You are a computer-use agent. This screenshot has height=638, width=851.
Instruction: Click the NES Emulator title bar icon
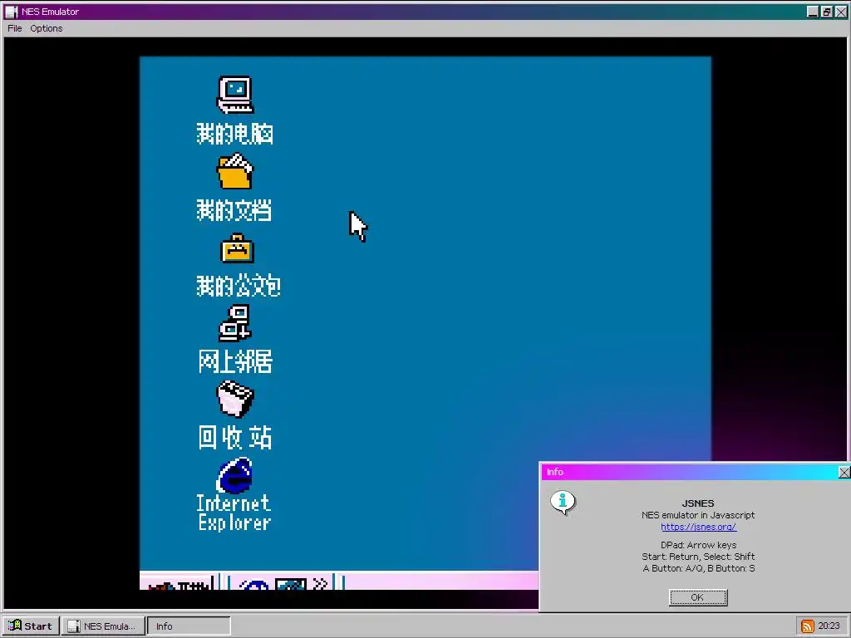[x=11, y=12]
